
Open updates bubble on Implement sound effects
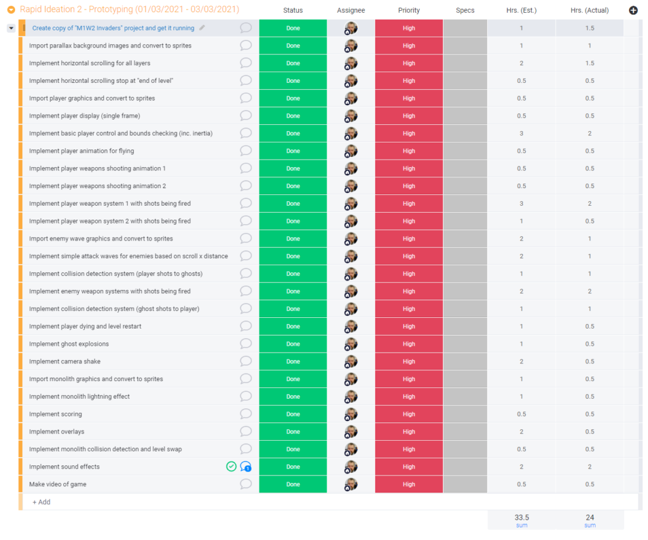click(x=246, y=467)
